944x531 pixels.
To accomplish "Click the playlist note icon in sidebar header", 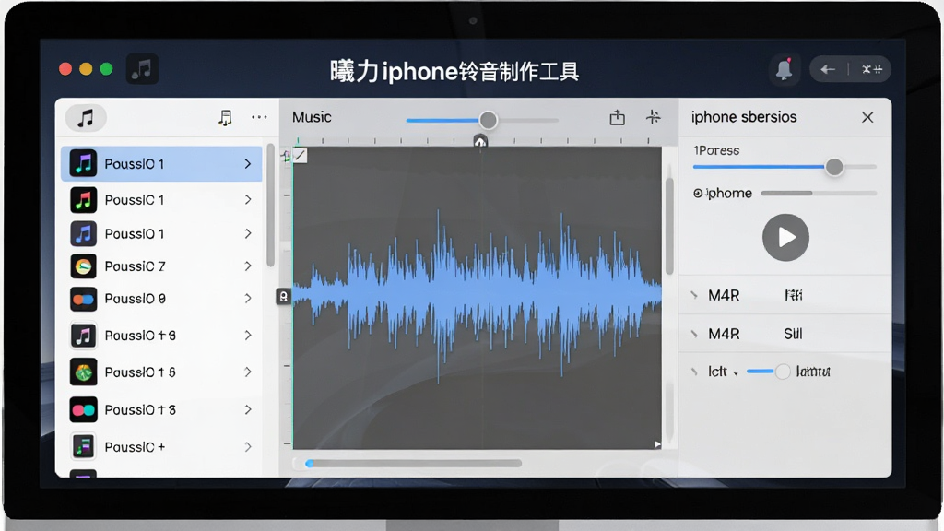I will (x=225, y=117).
